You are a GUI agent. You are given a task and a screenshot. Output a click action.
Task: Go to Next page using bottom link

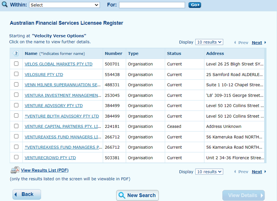pos(257,172)
